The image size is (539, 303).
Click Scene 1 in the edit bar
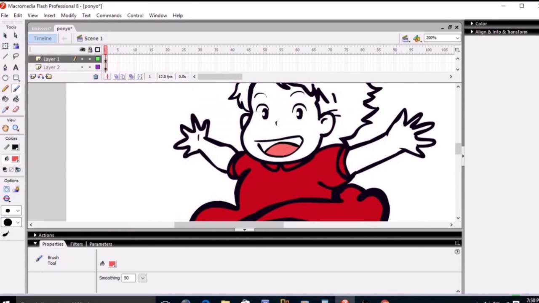(x=90, y=38)
